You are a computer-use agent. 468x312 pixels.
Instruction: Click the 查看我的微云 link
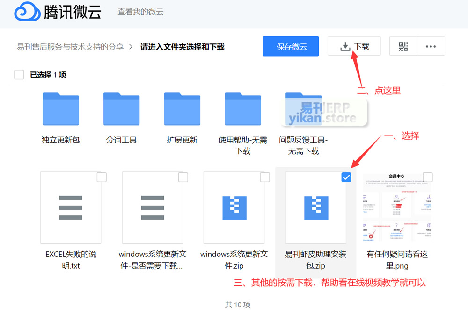coord(140,12)
